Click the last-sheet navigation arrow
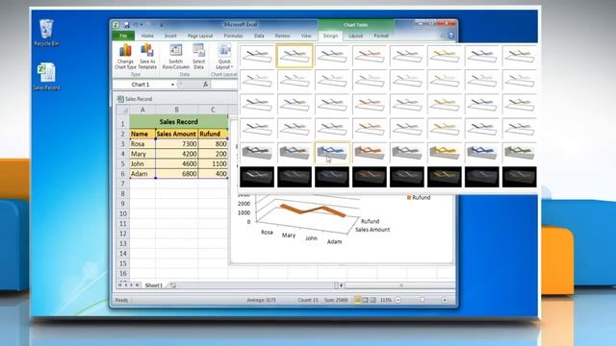This screenshot has height=346, width=616. (137, 285)
